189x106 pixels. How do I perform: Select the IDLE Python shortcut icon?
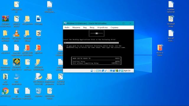click(x=38, y=77)
